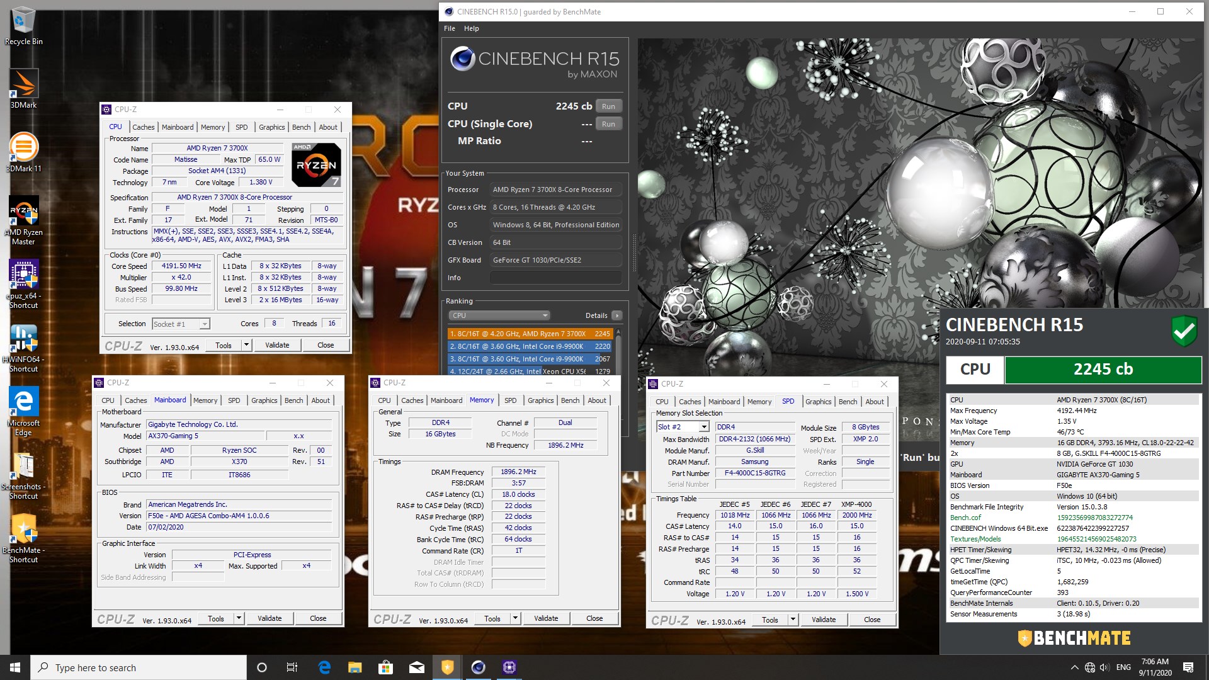Open Socket #1 selection dropdown
The width and height of the screenshot is (1209, 680).
181,324
